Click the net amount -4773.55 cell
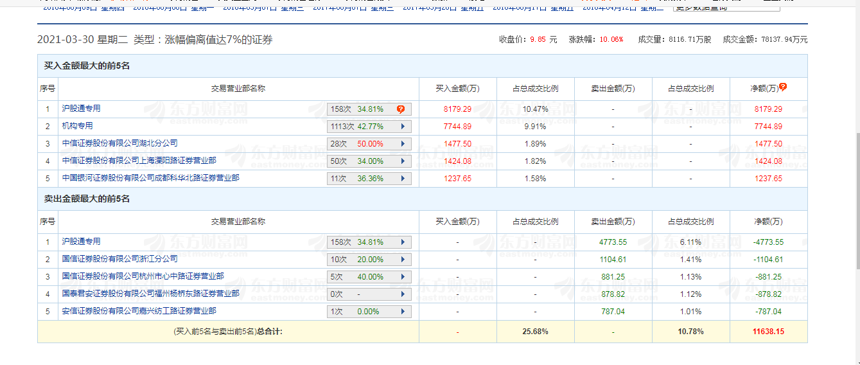This screenshot has height=365, width=860. [x=768, y=242]
